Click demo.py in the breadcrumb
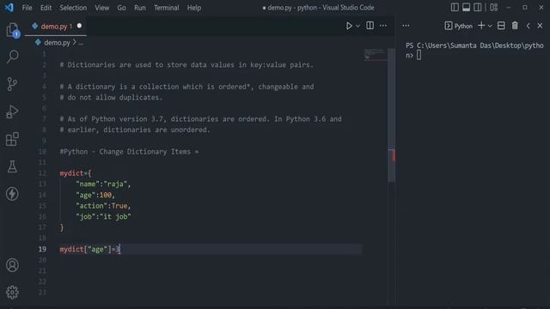Image resolution: width=550 pixels, height=309 pixels. [x=57, y=43]
